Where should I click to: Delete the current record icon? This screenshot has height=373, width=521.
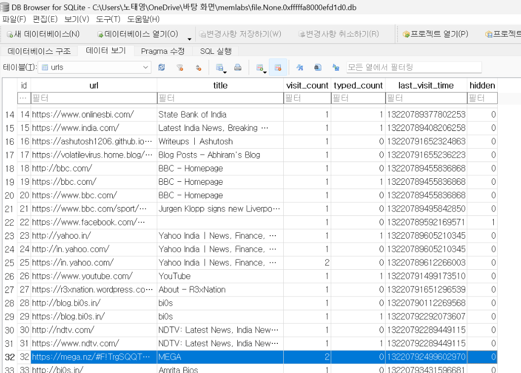coord(278,67)
